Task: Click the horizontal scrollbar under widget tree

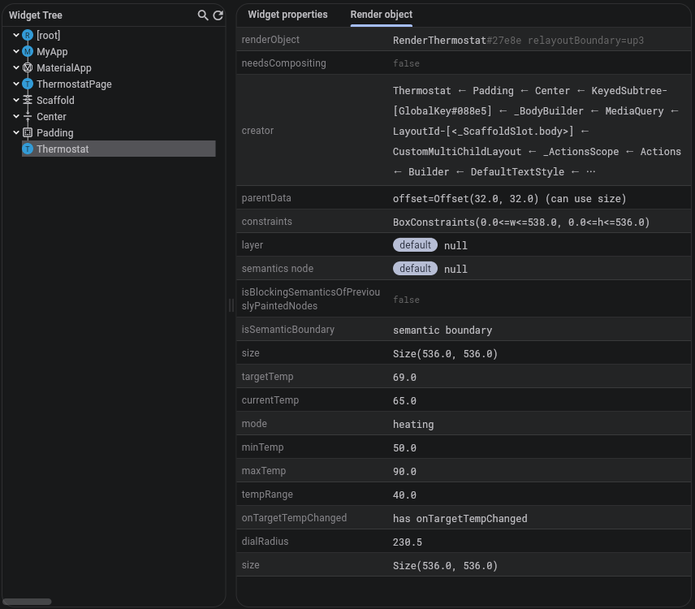Action: (x=27, y=602)
